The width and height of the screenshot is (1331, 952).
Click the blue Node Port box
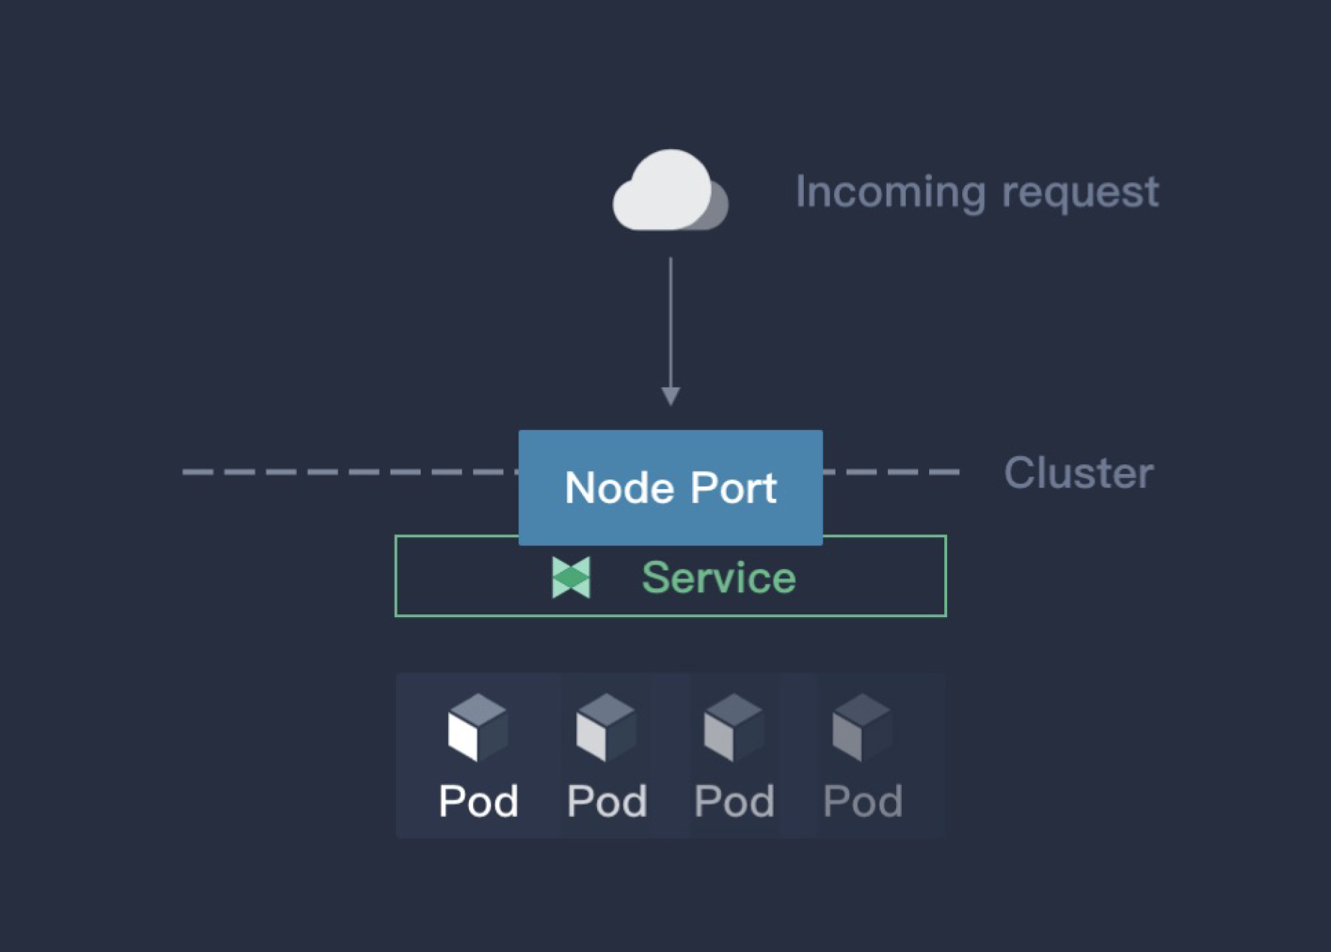[671, 488]
